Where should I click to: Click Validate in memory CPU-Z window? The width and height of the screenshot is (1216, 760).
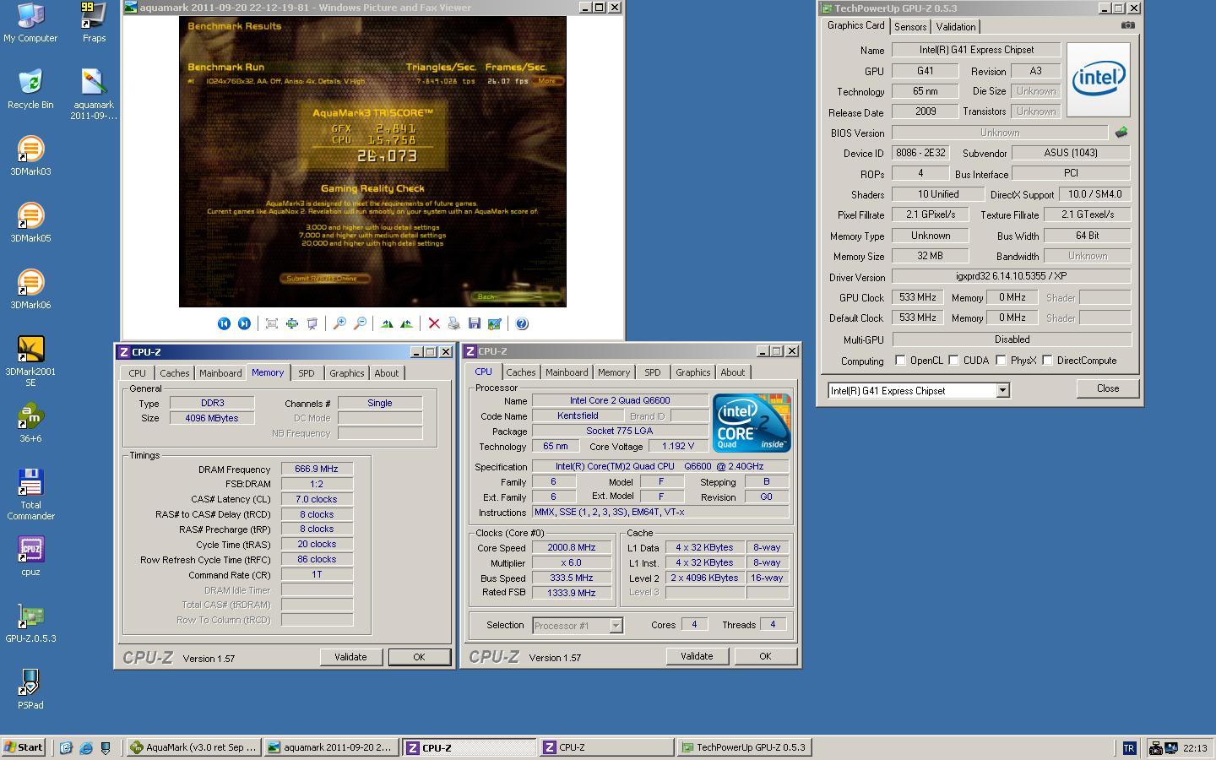coord(350,657)
